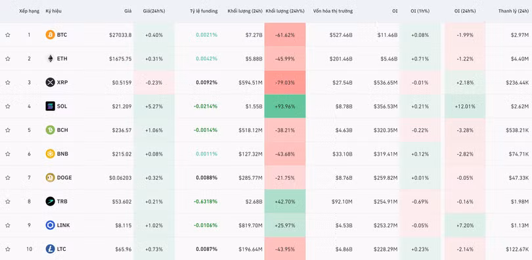Screen dimensions: 532x260
Task: Sort by the OI column header
Action: coord(395,11)
